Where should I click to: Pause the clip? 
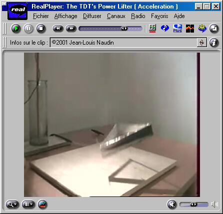pyautogui.click(x=28, y=29)
